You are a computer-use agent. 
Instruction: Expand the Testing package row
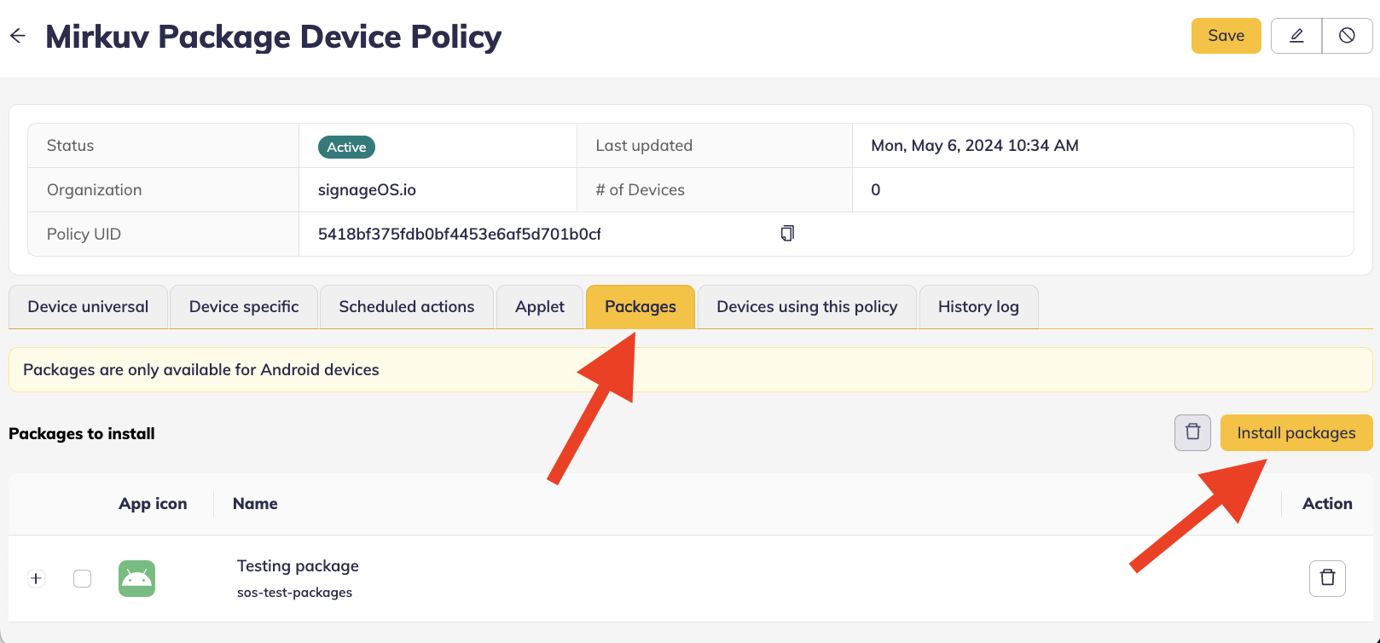[36, 578]
